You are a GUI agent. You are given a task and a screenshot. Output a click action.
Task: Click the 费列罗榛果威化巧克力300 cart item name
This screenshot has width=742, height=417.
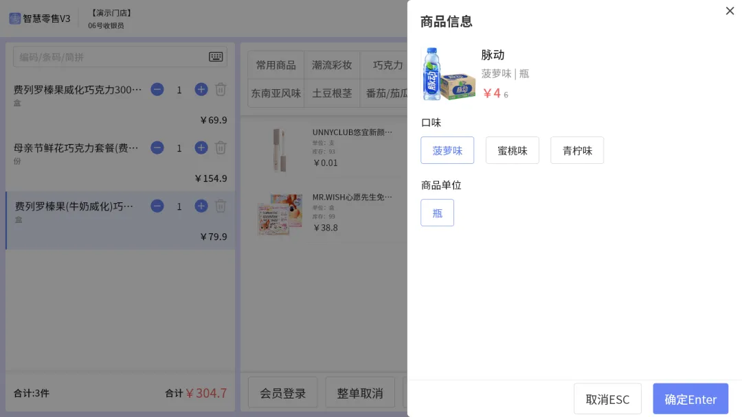click(x=77, y=89)
